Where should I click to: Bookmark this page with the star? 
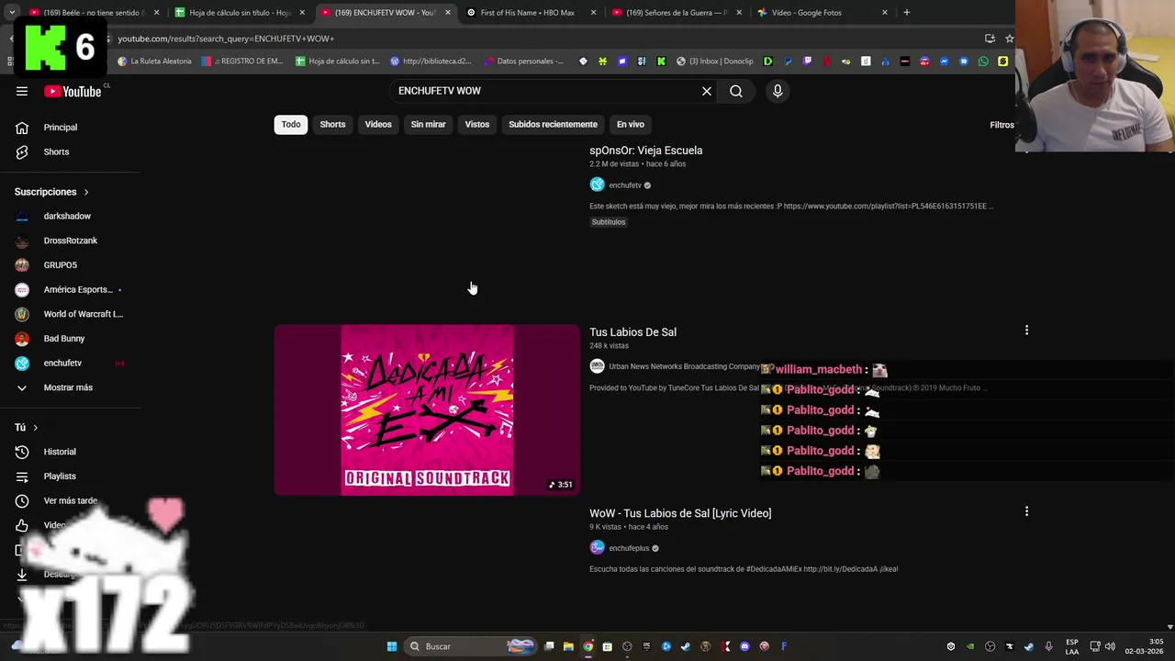pos(1009,39)
